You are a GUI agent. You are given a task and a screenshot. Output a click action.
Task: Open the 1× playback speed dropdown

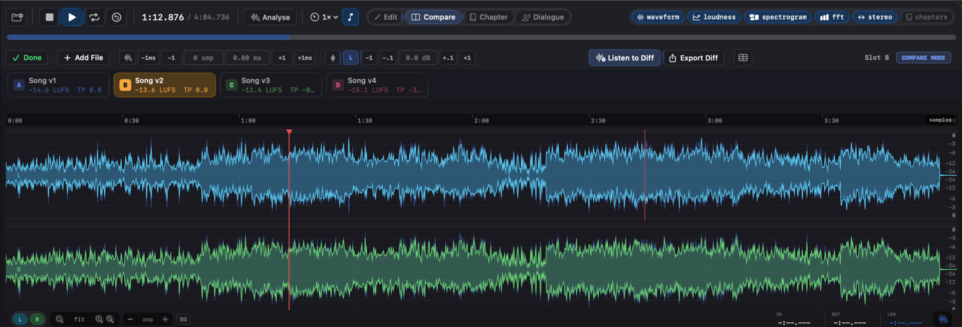click(x=324, y=17)
